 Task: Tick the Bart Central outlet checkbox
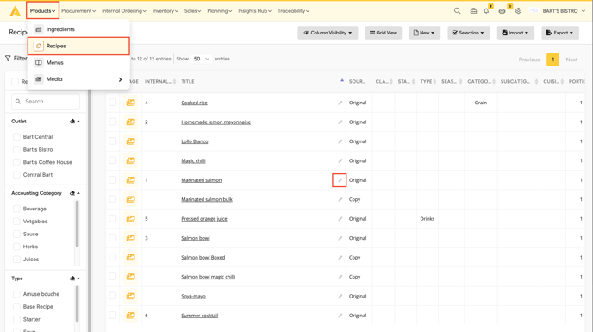click(x=16, y=136)
